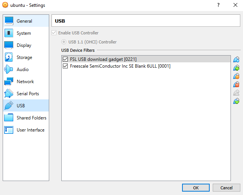Toggle the Enable USB Controller checkbox
The width and height of the screenshot is (243, 195).
point(55,33)
